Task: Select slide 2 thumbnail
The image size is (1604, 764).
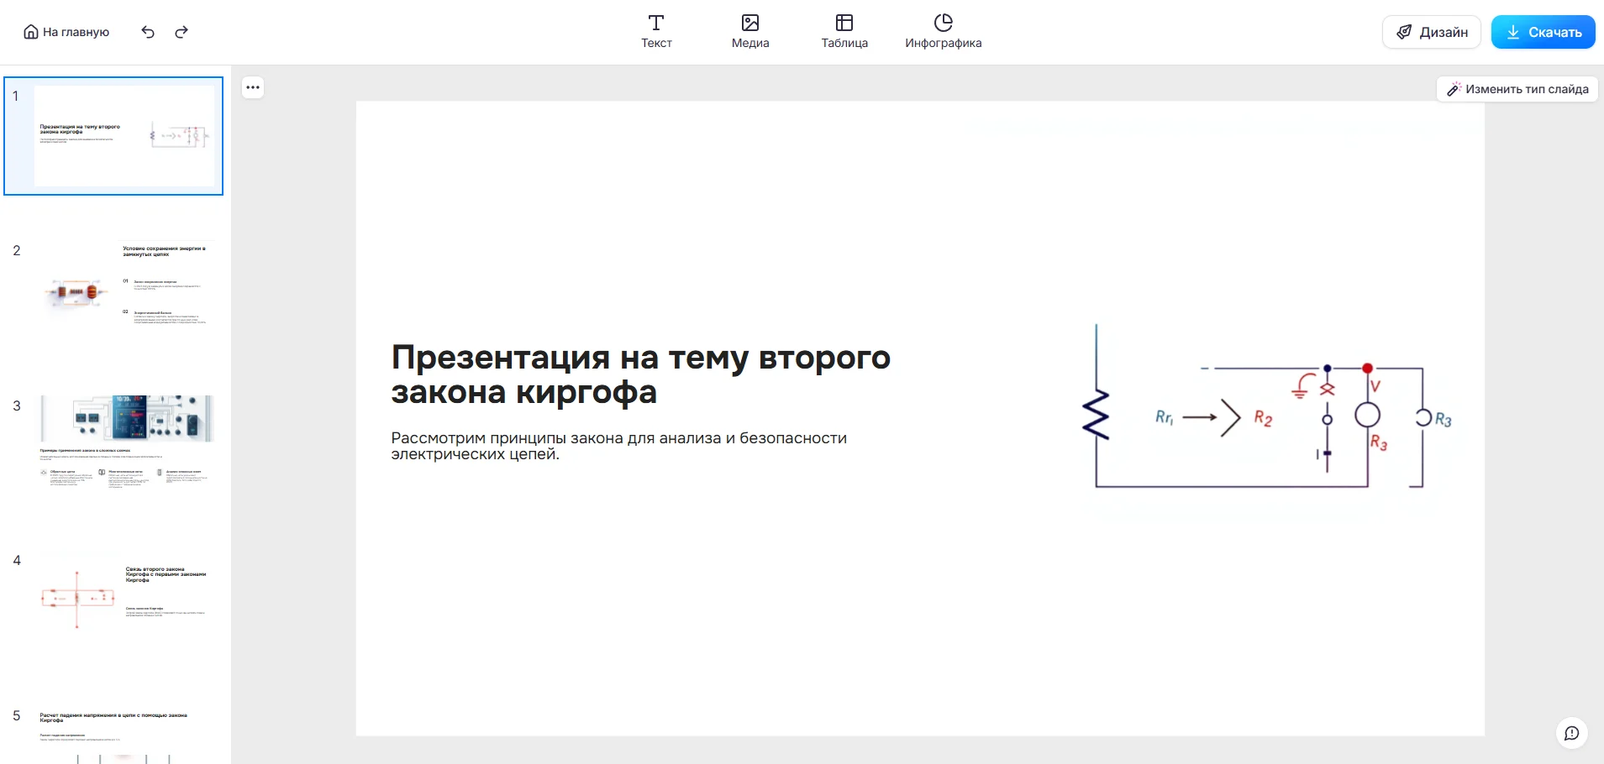Action: coord(126,291)
